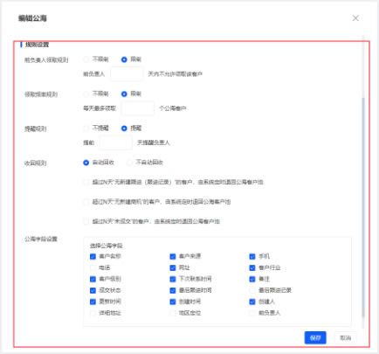Click the dialog's vertical scrollbar
The height and width of the screenshot is (354, 379).
[x=363, y=207]
